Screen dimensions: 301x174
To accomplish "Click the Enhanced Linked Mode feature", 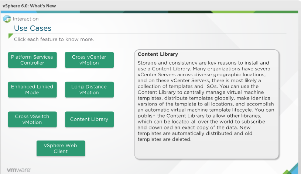I will 33,90.
